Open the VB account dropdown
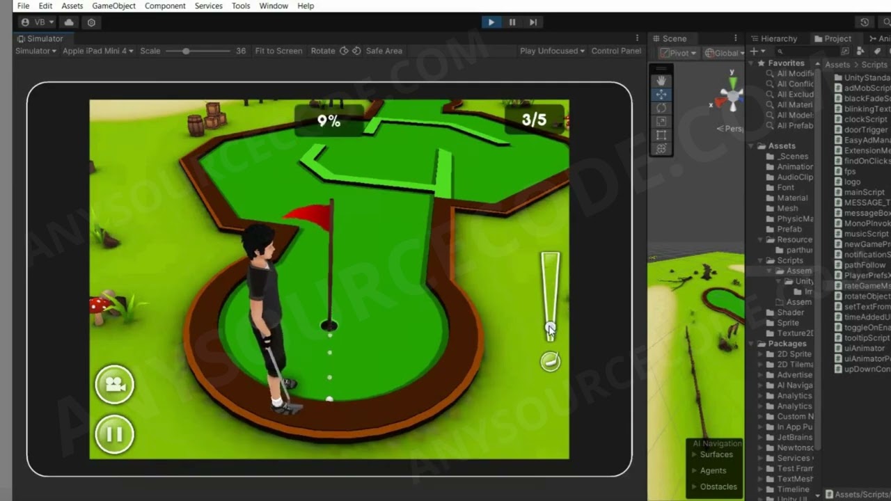The height and width of the screenshot is (501, 891). 38,22
